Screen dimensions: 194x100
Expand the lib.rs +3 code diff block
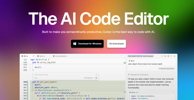tap(151, 92)
